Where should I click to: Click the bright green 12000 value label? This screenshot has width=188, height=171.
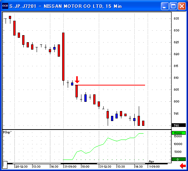pos(179,133)
